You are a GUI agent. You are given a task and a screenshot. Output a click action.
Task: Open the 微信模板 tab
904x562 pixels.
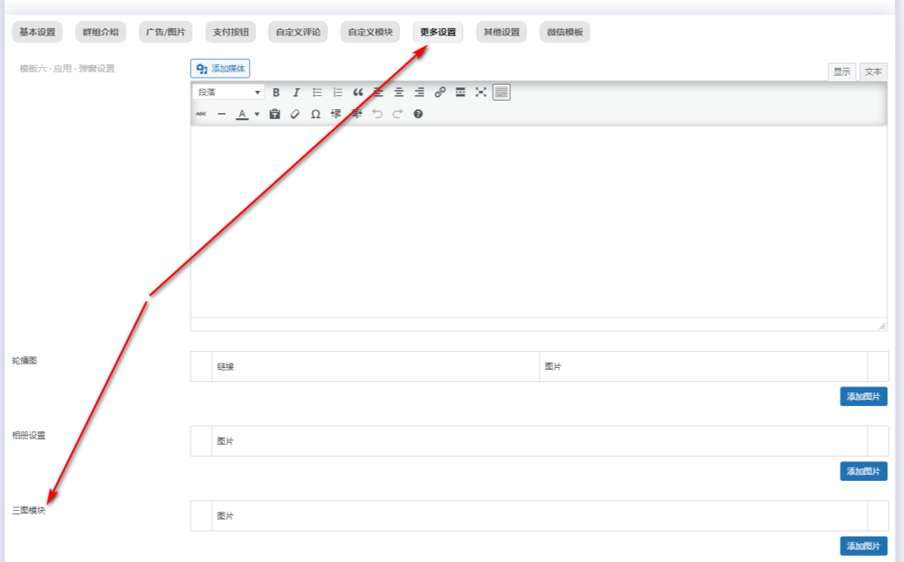pyautogui.click(x=565, y=33)
